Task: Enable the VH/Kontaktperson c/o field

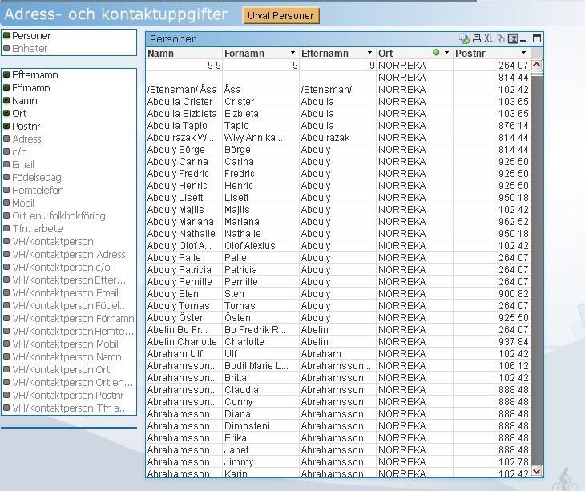Action: point(57,268)
